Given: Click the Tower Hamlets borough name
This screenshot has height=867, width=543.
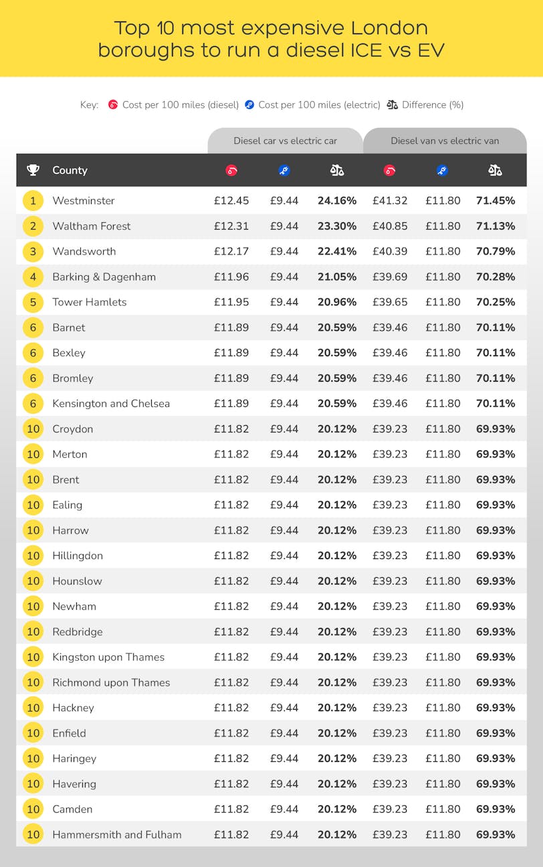Looking at the screenshot, I should (x=89, y=302).
